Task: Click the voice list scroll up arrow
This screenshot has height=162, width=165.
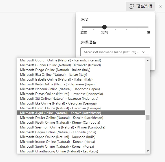Action: click(148, 60)
